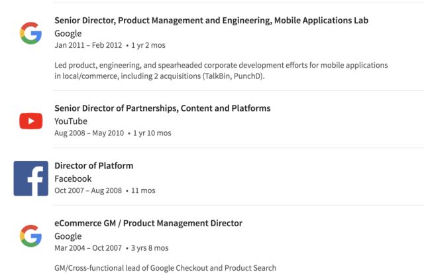
Task: Click the Facebook logo icon
Action: pyautogui.click(x=30, y=178)
